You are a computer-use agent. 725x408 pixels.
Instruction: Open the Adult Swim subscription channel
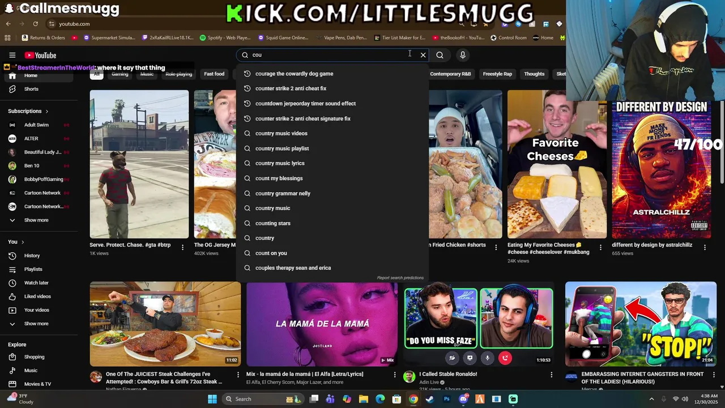(37, 125)
